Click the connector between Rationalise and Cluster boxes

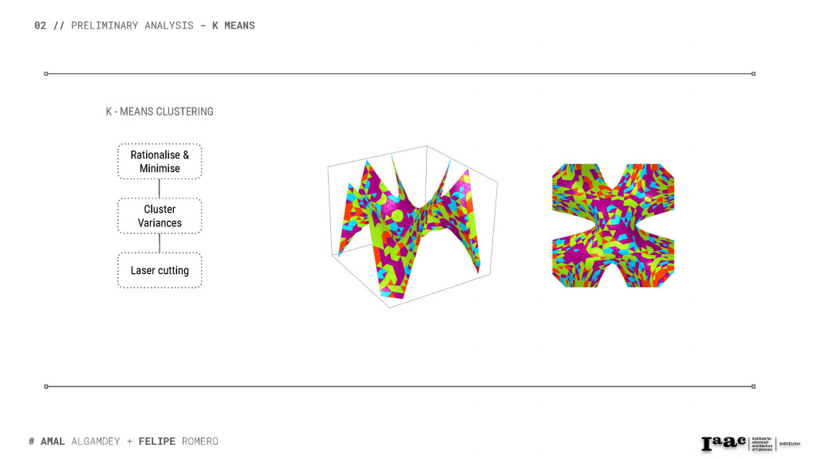(160, 189)
